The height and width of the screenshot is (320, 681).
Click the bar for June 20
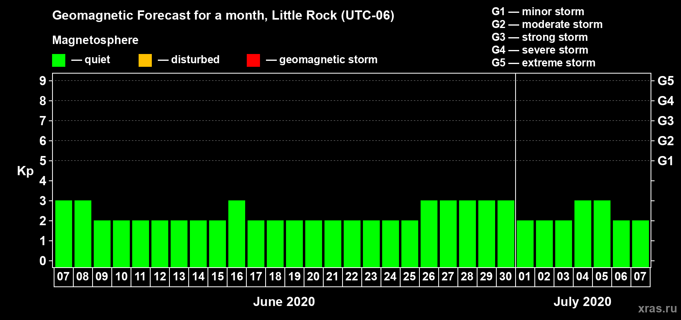coord(314,244)
